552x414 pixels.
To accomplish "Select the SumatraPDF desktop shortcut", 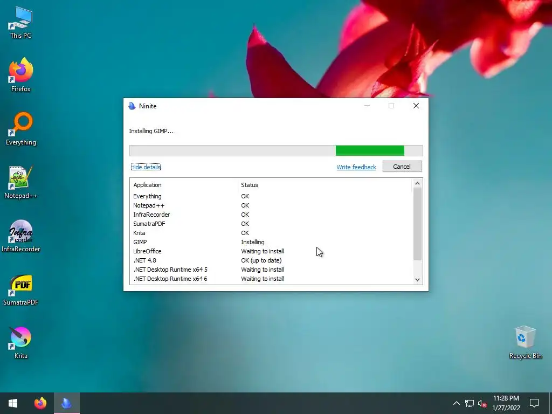I will point(21,289).
